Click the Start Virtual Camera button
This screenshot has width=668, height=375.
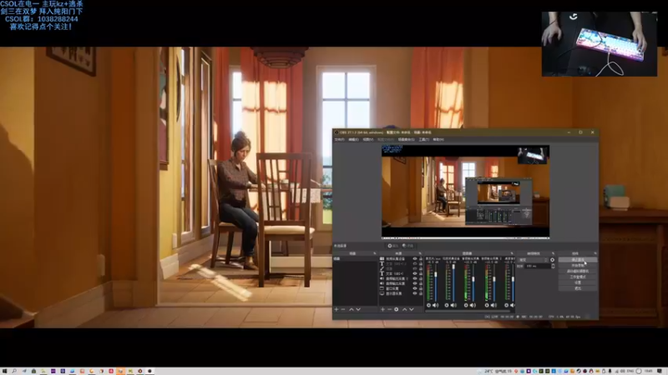(x=578, y=271)
